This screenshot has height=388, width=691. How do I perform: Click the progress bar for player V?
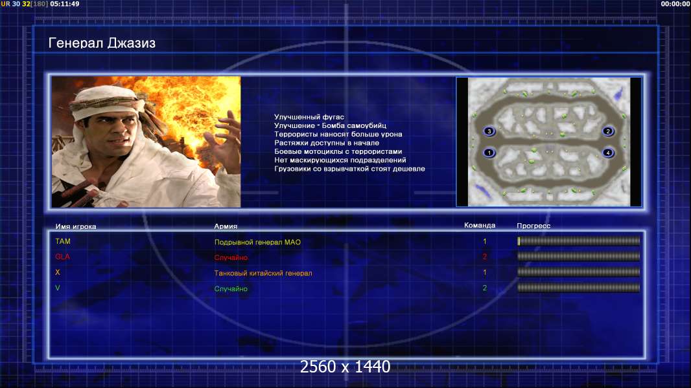[578, 288]
